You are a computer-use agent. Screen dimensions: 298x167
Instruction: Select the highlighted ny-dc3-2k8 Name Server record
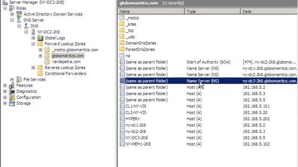point(208,81)
